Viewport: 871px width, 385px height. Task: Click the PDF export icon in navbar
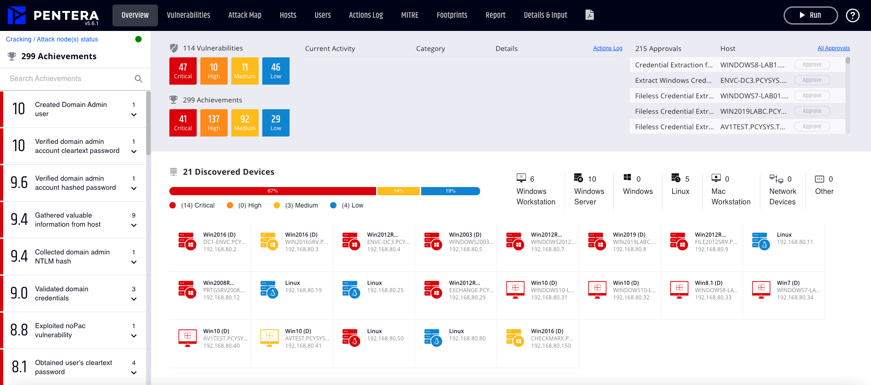pos(590,15)
